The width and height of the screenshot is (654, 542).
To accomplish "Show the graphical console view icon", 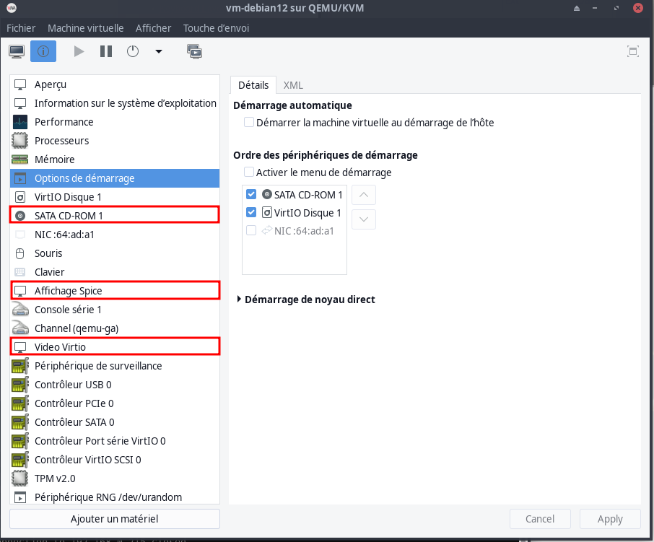I will (x=17, y=51).
